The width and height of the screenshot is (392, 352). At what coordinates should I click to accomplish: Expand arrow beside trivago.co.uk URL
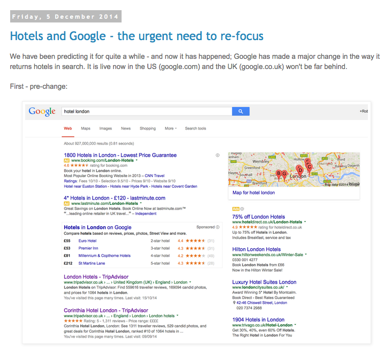point(295,325)
